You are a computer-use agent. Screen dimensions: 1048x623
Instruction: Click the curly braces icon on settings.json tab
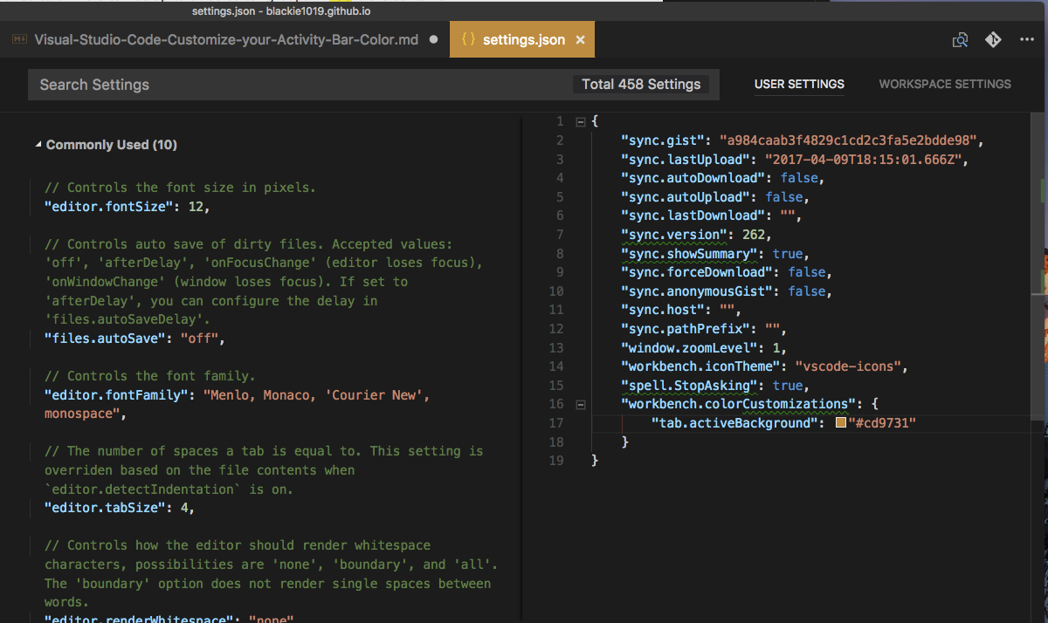coord(468,40)
